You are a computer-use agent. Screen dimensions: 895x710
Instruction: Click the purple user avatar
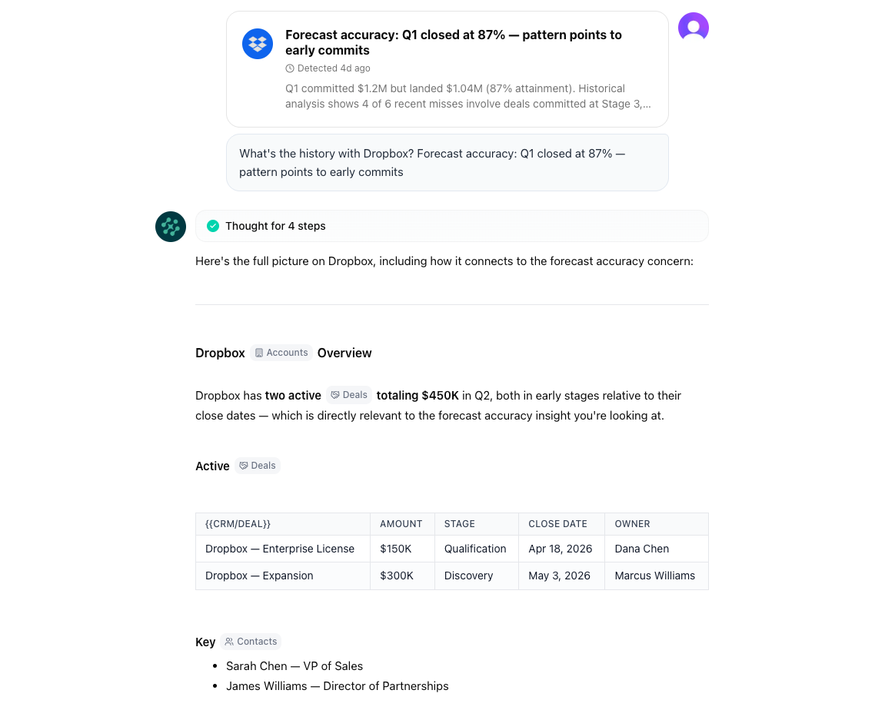[693, 26]
